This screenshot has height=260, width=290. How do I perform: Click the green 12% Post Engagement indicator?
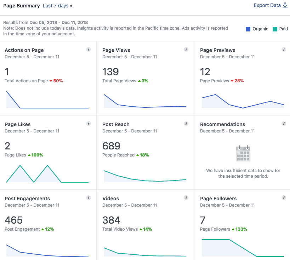tap(47, 229)
